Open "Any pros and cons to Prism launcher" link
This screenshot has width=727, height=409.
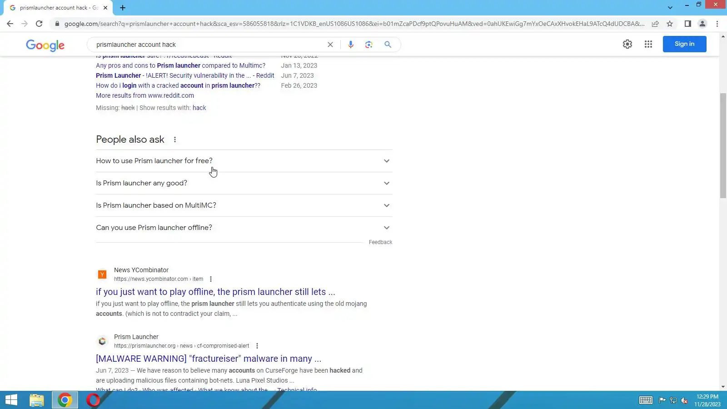(x=180, y=65)
